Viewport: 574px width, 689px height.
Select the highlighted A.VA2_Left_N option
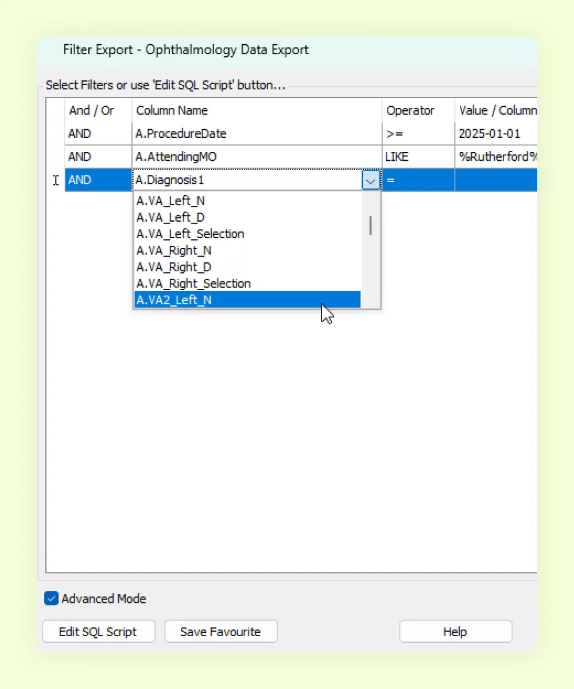pyautogui.click(x=247, y=300)
